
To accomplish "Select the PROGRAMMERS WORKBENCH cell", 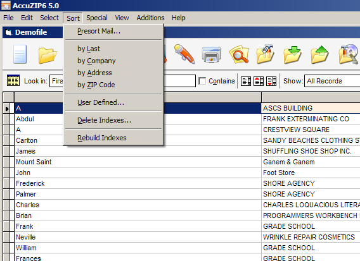I will [x=311, y=215].
